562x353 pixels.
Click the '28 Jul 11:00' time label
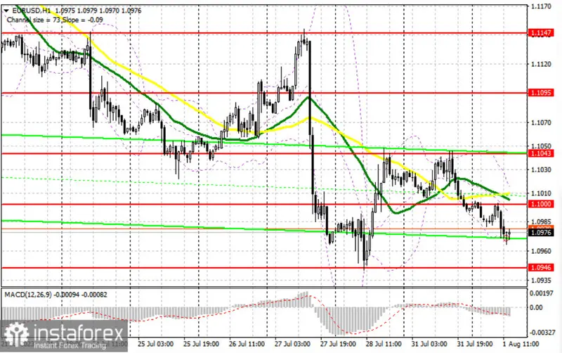click(384, 344)
